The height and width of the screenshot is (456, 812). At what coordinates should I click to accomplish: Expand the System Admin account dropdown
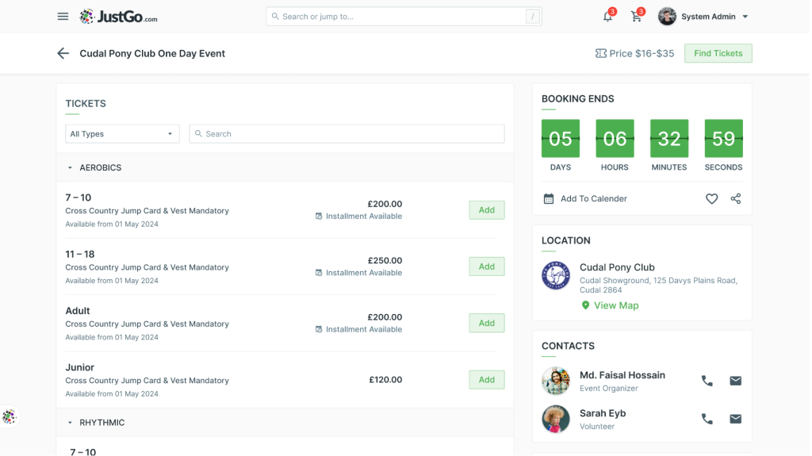coord(745,17)
